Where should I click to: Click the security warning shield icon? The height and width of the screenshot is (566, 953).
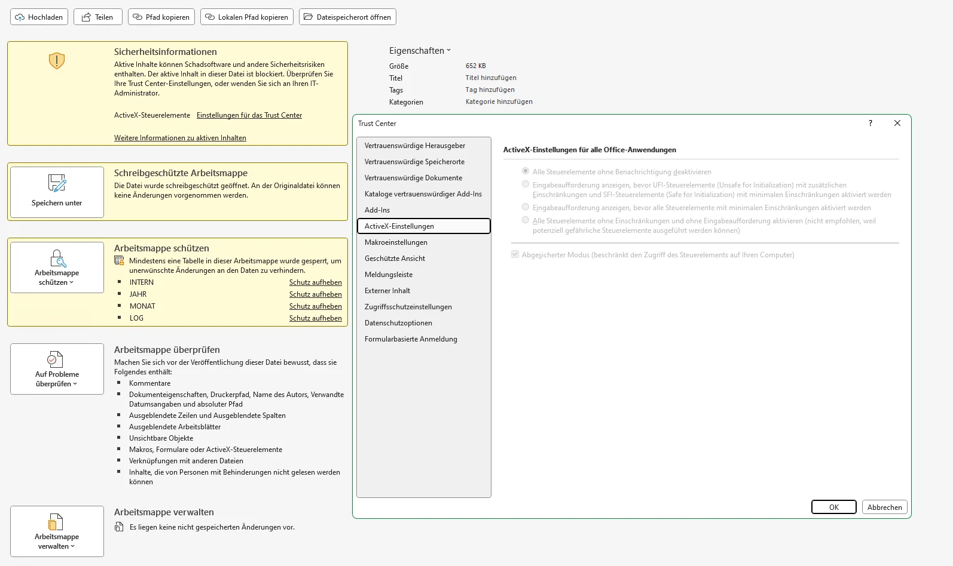(x=57, y=60)
